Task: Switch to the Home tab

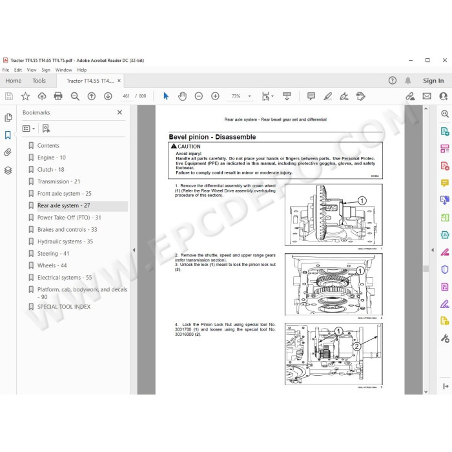Action: pyautogui.click(x=14, y=81)
